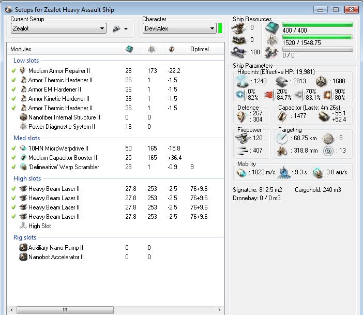Click the scan resolution icon at 318.8 mm
This screenshot has width=363, height=315.
point(282,151)
